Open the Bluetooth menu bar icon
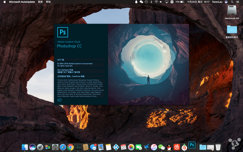243x152 pixels. (x=151, y=2)
